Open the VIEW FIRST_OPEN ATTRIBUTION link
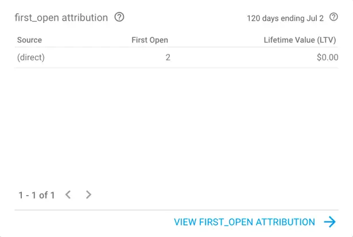 (245, 222)
